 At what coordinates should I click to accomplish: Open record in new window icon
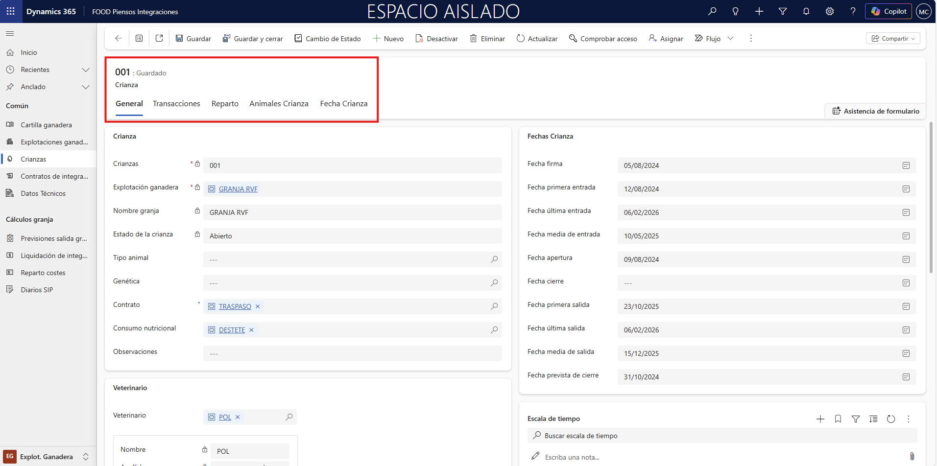(159, 38)
